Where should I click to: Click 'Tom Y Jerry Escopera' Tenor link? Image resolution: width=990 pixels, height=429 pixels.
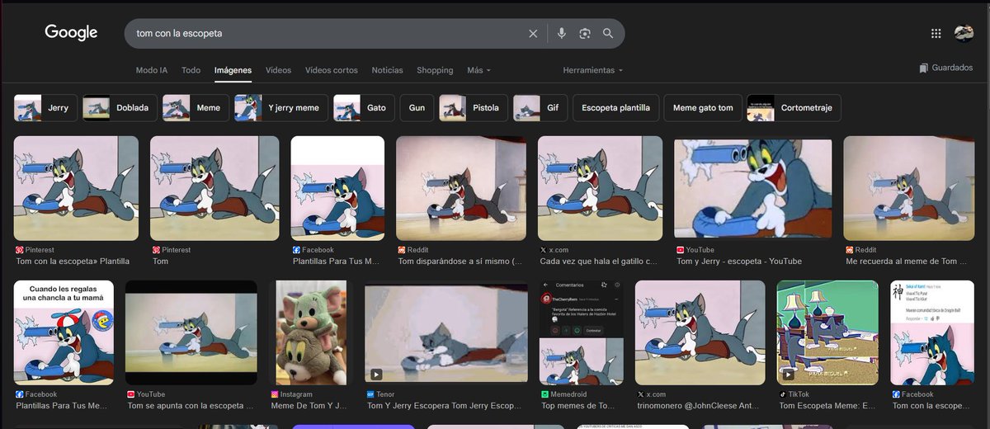pos(445,406)
